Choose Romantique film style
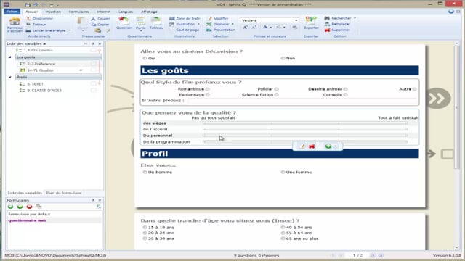465x261 pixels. click(208, 89)
